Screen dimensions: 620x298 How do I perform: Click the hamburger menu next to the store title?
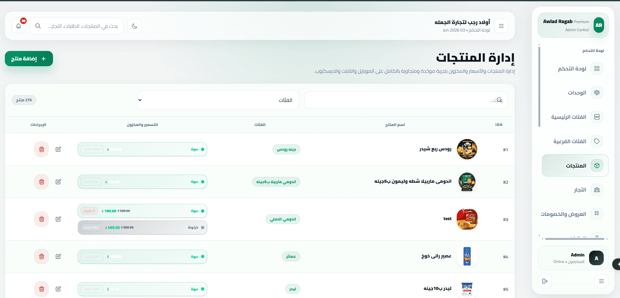(501, 26)
